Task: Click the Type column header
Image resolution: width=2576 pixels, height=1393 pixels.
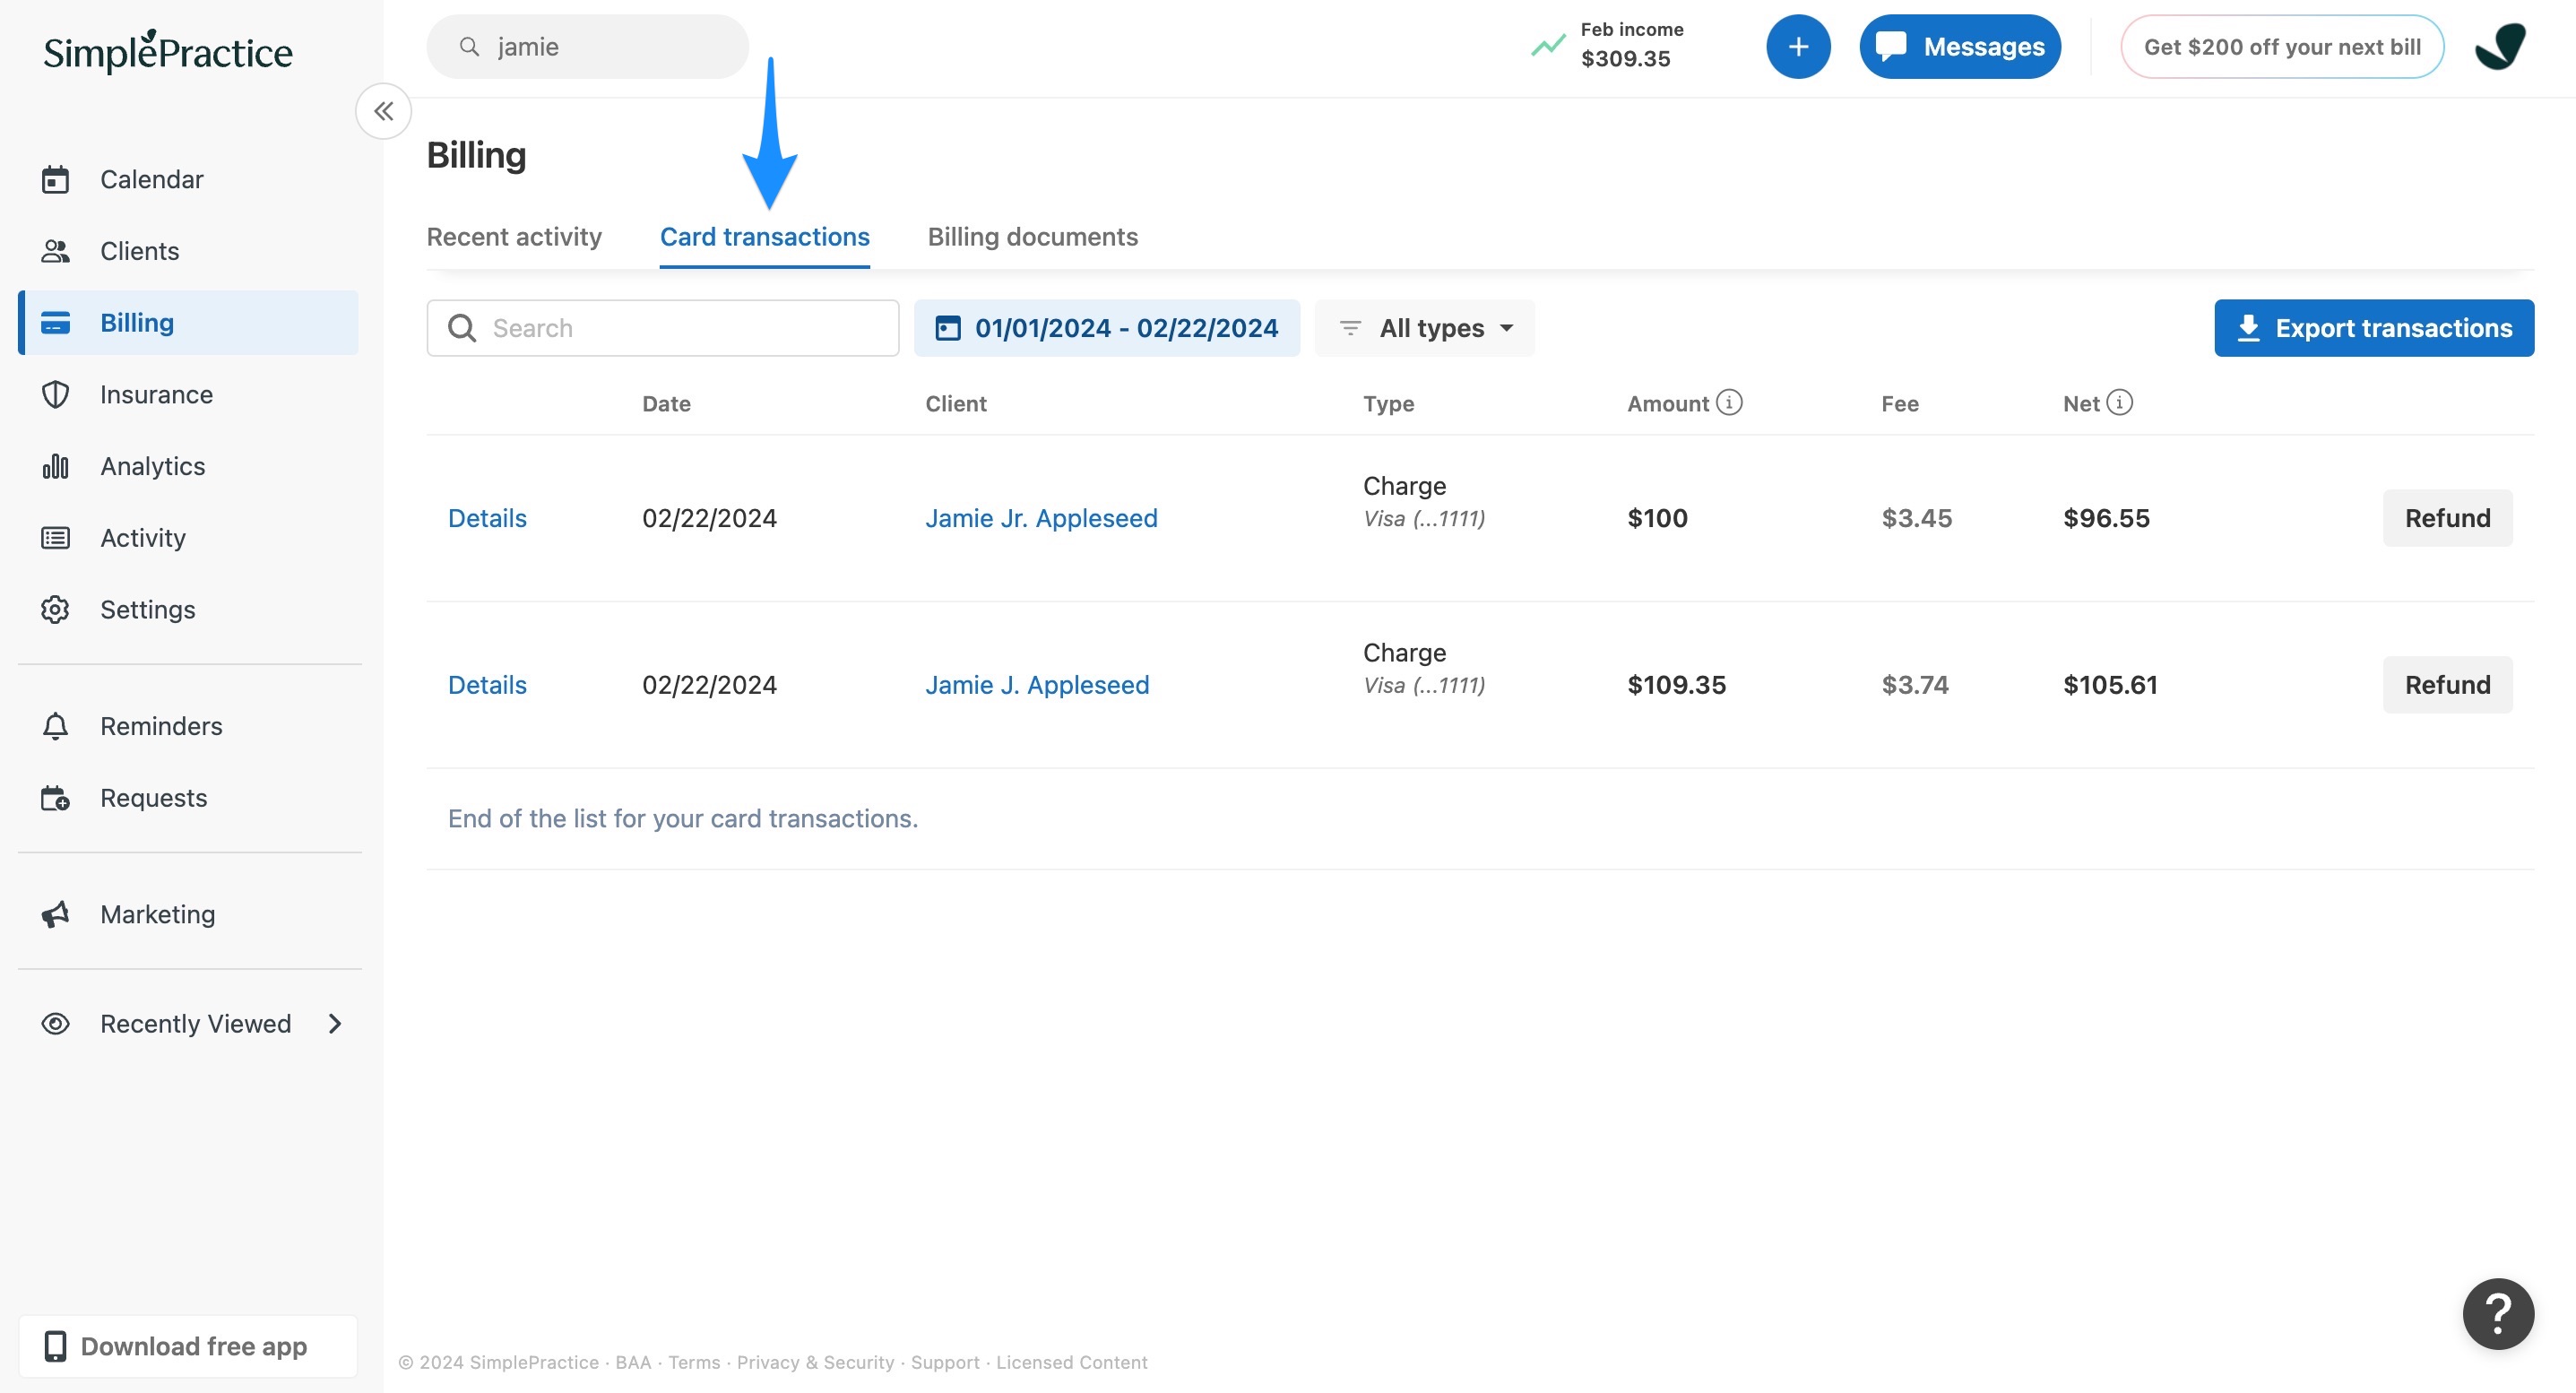Action: 1388,404
